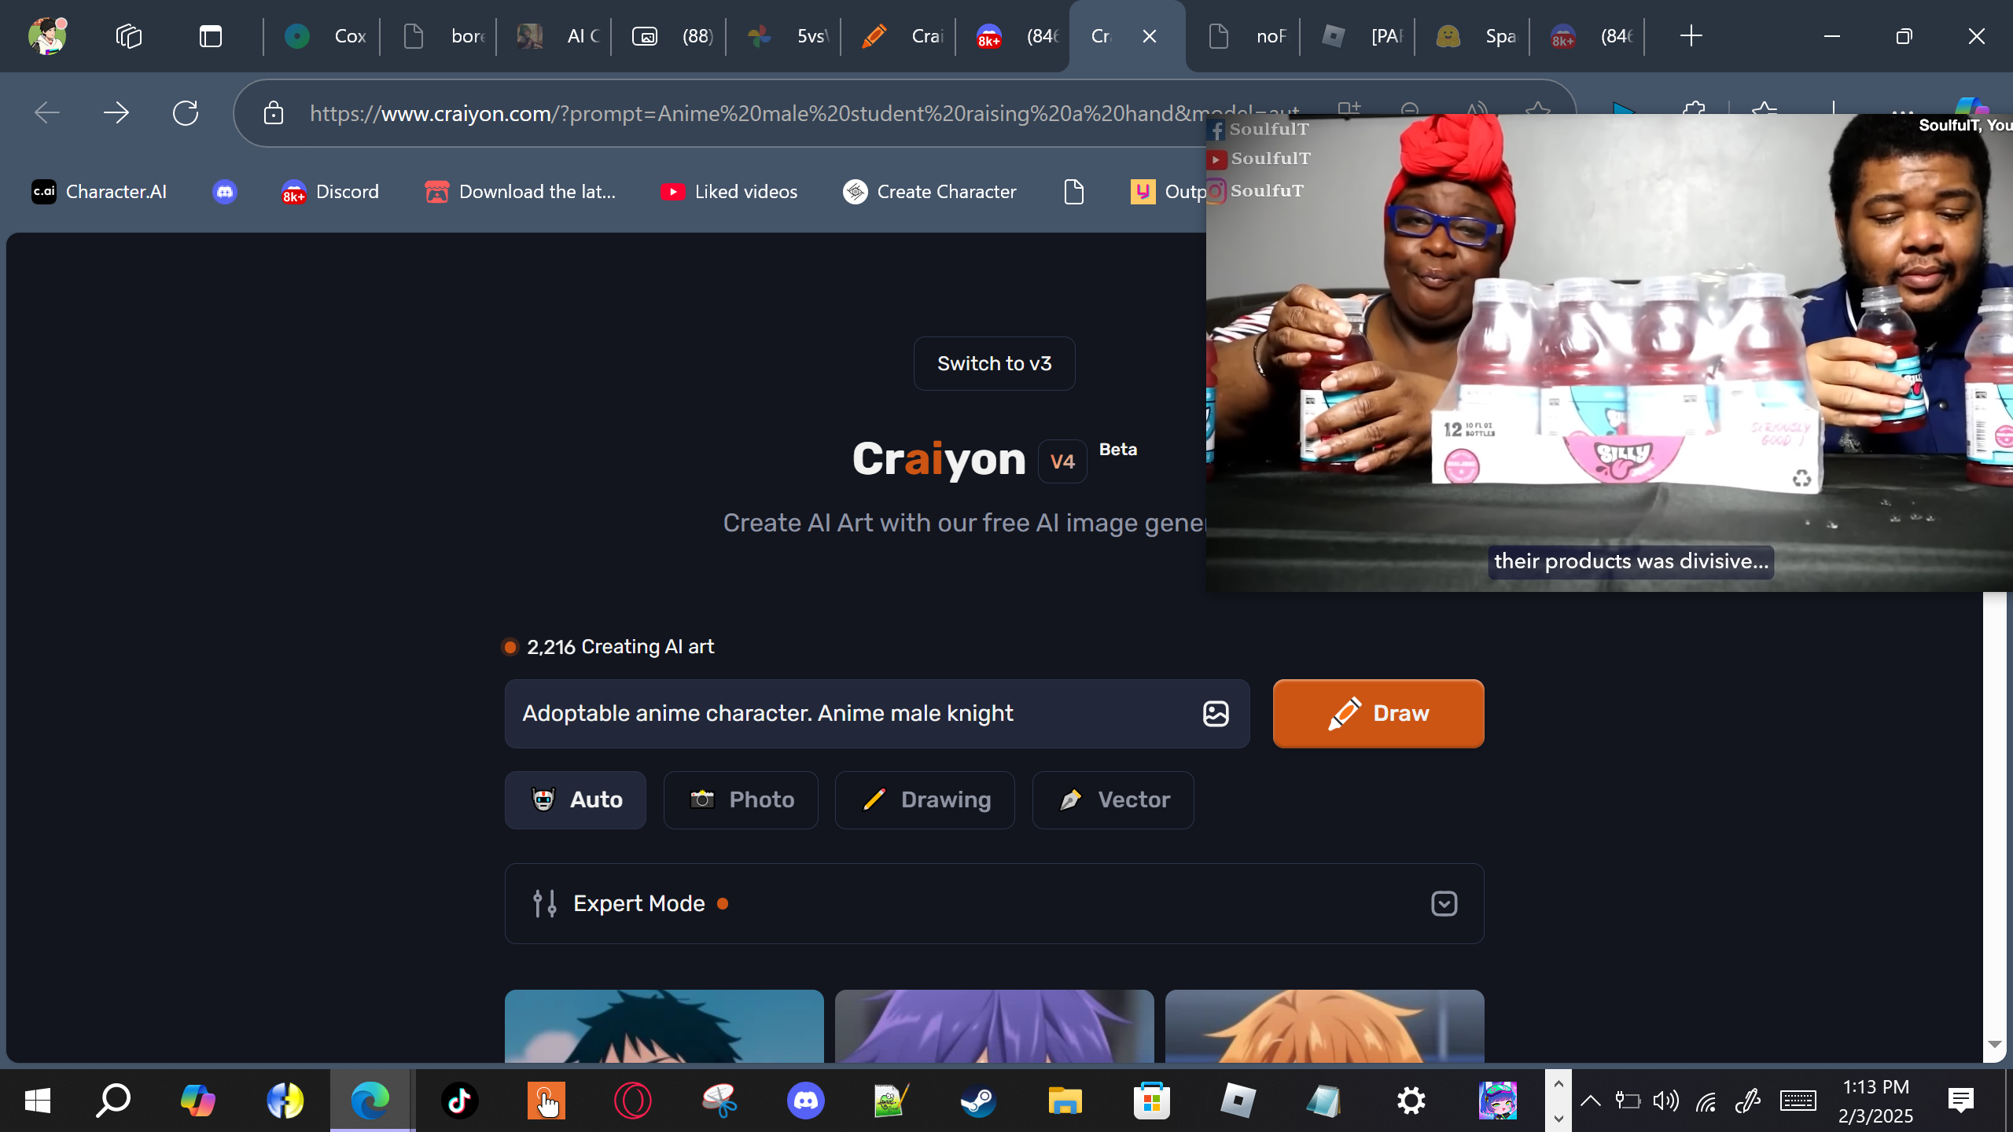Go forward to the next page
The width and height of the screenshot is (2013, 1132).
(116, 113)
